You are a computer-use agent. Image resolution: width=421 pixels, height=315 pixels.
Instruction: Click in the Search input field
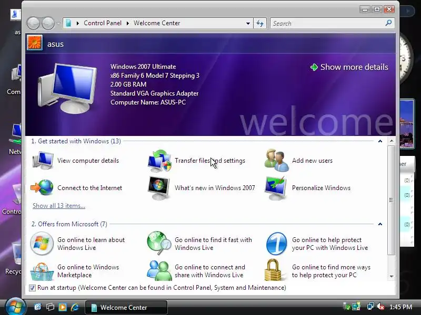click(x=327, y=23)
